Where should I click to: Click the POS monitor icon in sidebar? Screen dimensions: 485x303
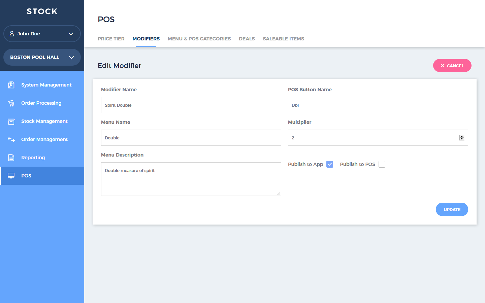(x=11, y=176)
